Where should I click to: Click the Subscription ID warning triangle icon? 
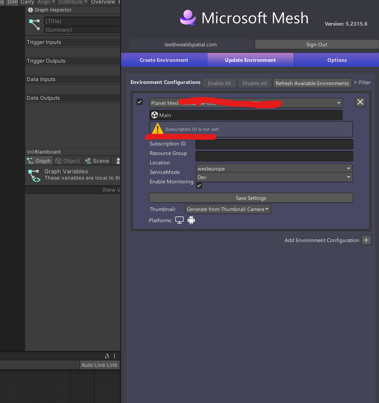[x=157, y=129]
